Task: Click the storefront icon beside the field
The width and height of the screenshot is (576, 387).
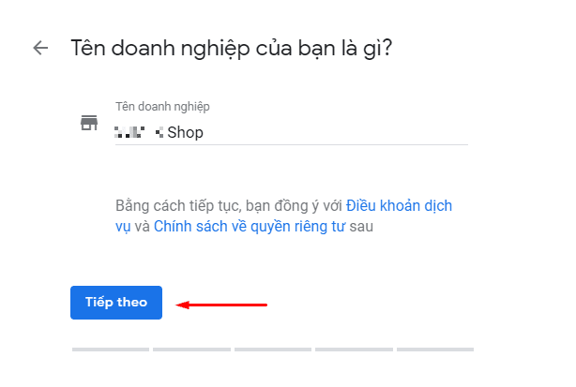Action: [x=89, y=125]
